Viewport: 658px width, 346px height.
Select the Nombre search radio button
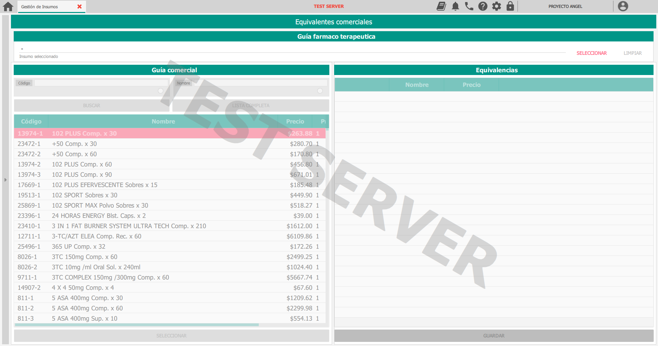pos(320,91)
